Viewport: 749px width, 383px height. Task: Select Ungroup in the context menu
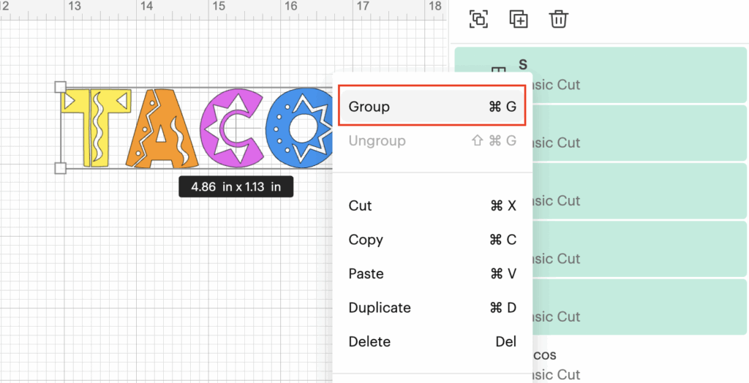click(432, 140)
